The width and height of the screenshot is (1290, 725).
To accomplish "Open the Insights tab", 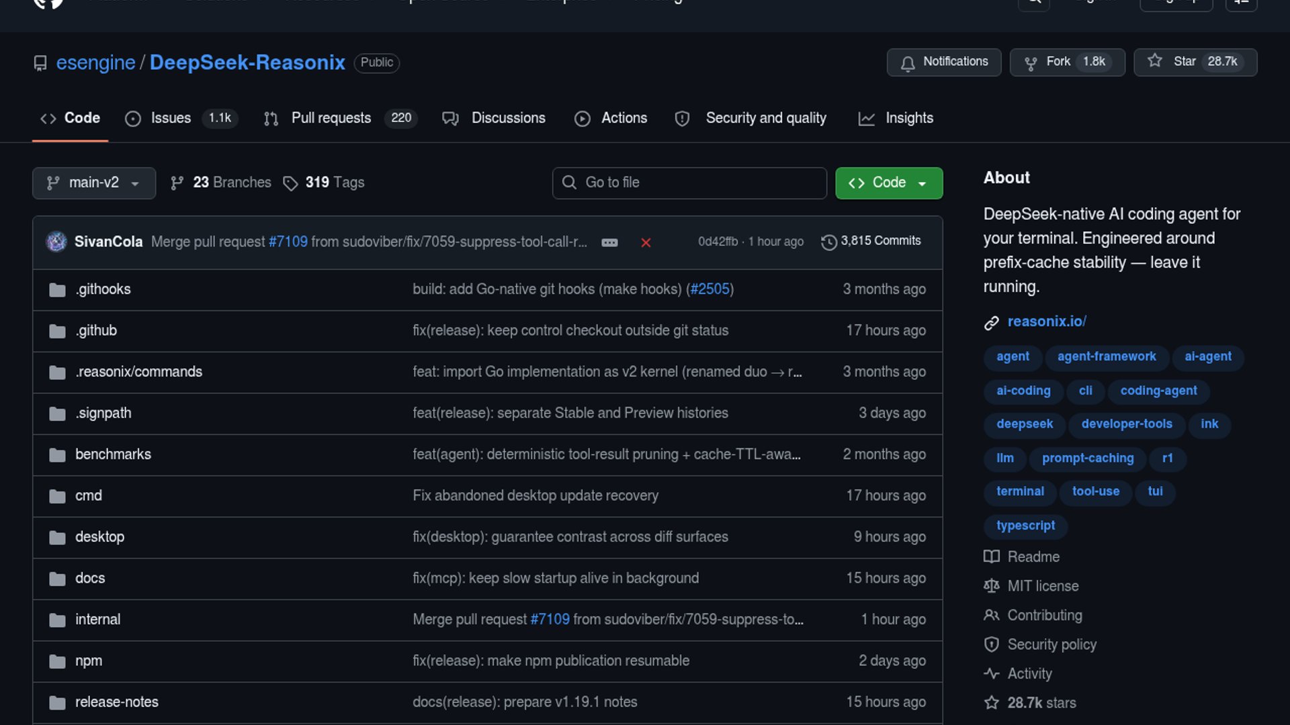I will [x=896, y=118].
